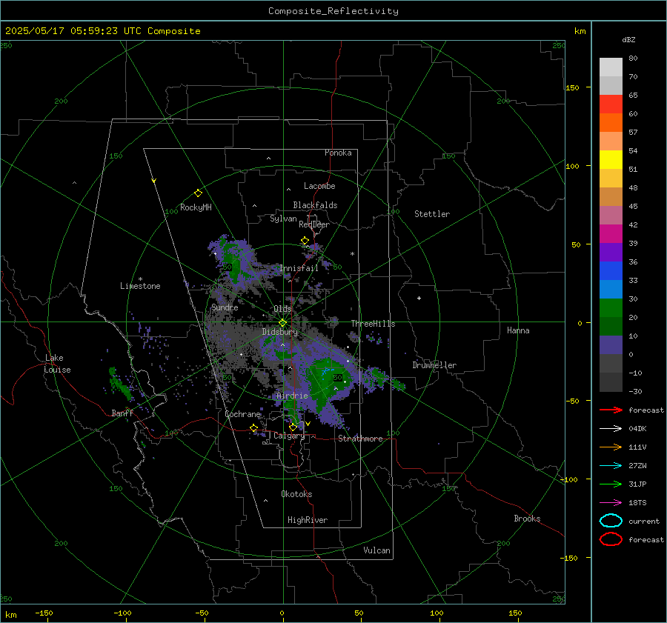The image size is (667, 623).
Task: Click the red forecast arrow legend icon
Action: pyautogui.click(x=611, y=410)
